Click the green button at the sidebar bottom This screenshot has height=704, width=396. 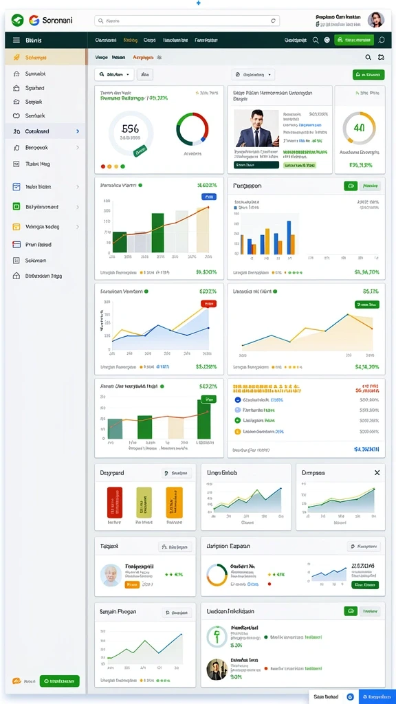tap(59, 681)
